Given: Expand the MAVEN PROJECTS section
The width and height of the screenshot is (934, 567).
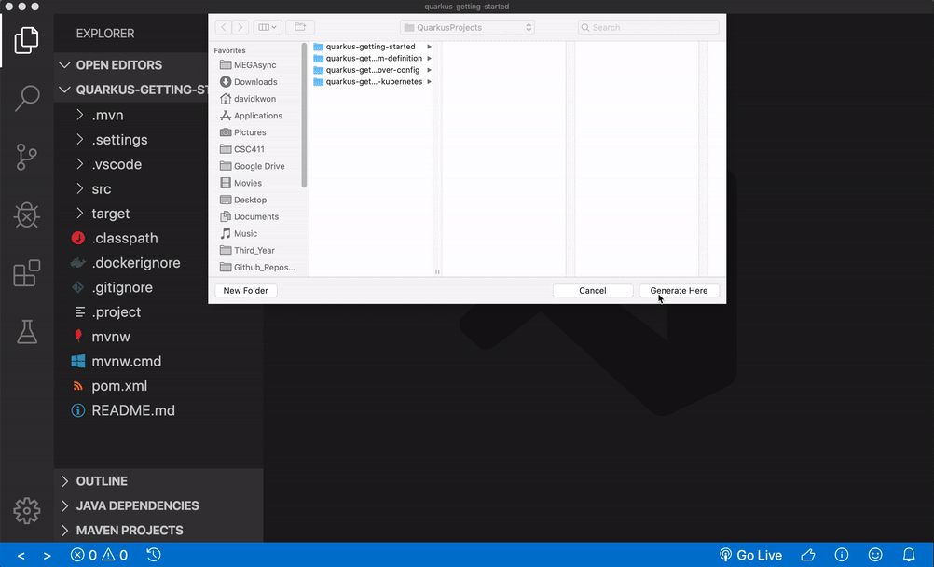Looking at the screenshot, I should [129, 530].
